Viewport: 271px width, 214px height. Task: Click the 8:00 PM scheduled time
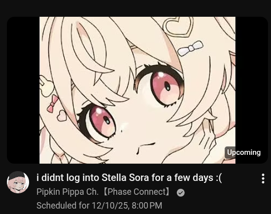point(147,206)
